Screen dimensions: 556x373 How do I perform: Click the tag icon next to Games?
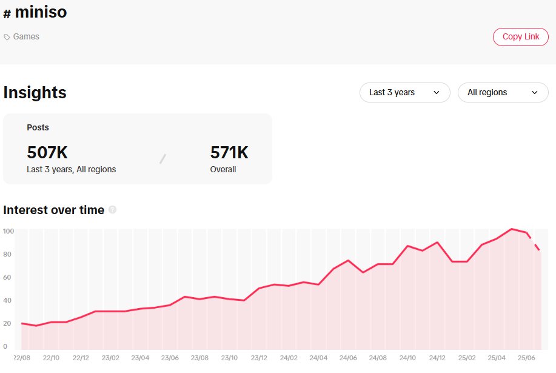(x=7, y=37)
